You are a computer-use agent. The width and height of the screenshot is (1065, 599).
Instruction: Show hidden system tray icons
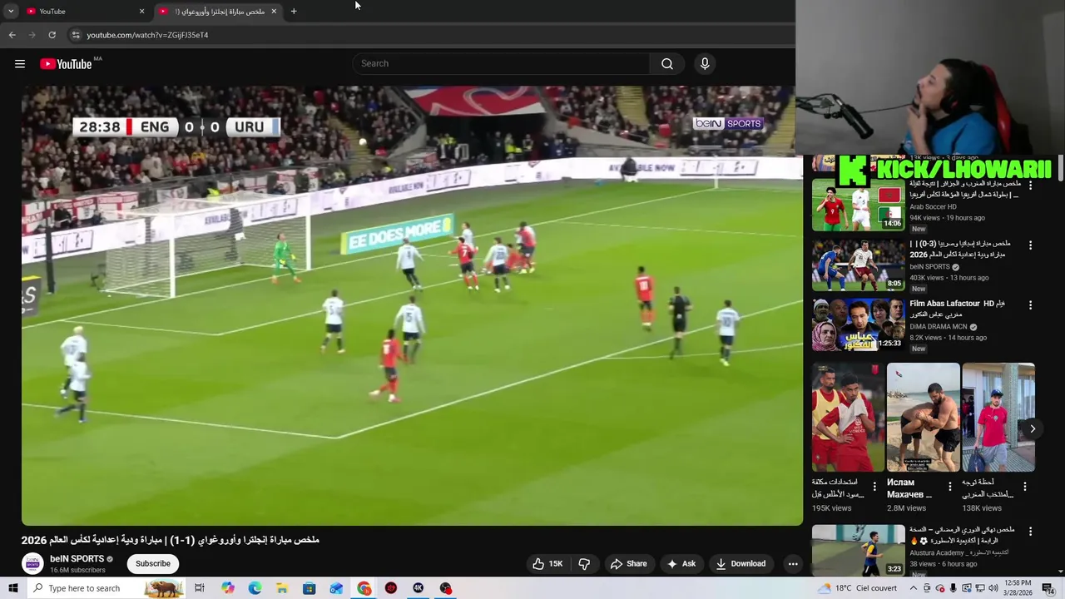[x=913, y=588]
